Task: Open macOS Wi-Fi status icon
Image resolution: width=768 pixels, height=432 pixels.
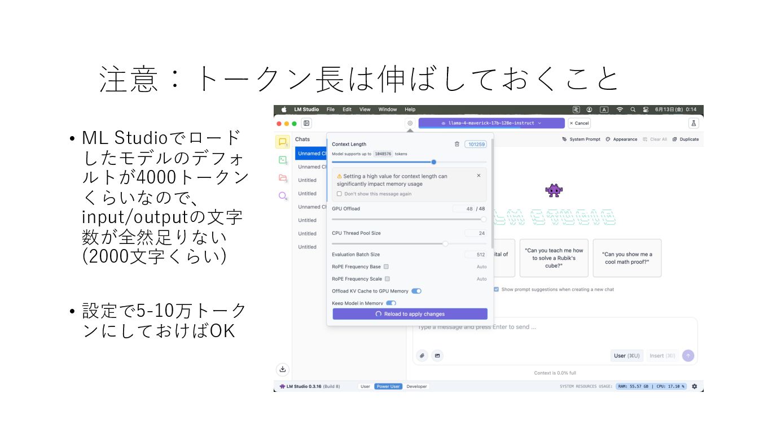Action: point(620,110)
